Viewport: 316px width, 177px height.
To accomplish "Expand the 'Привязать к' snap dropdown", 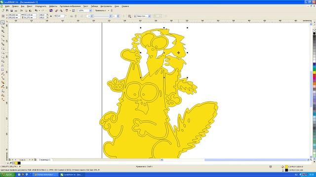I will coord(109,10).
